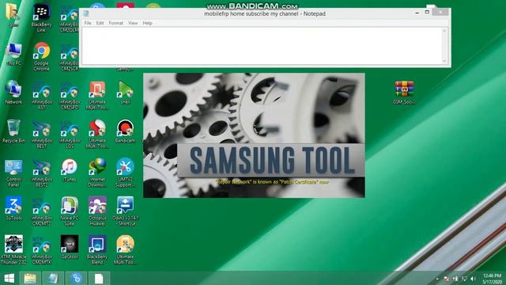Screen dimensions: 506x285
Task: Click the Samsung Tool splash image
Action: point(254,135)
